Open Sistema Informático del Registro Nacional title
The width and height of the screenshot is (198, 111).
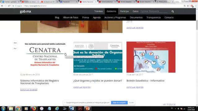click(x=40, y=82)
